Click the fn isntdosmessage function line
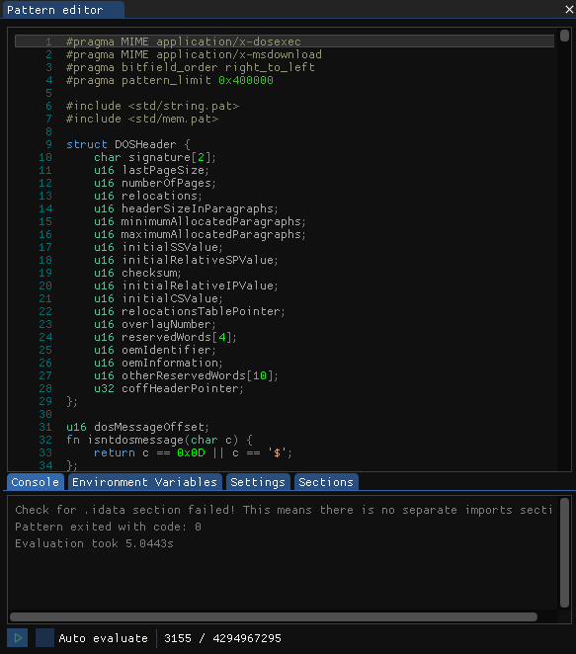 [159, 440]
